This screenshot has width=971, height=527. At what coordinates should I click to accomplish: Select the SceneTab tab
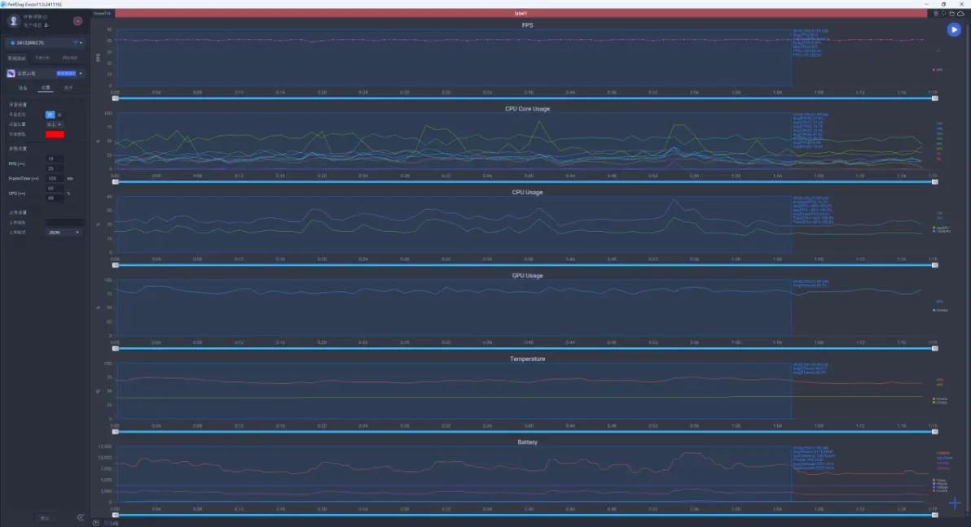(x=102, y=13)
